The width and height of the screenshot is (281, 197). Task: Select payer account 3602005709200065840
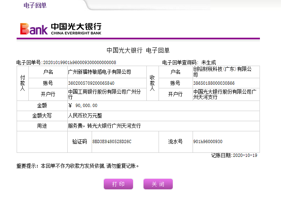[91, 83]
